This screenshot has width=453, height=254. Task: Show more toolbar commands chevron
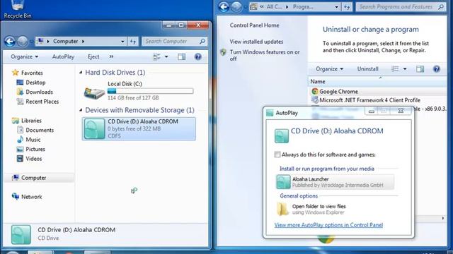coord(111,56)
